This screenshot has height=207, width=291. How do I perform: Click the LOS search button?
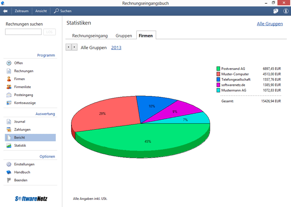pyautogui.click(x=49, y=32)
